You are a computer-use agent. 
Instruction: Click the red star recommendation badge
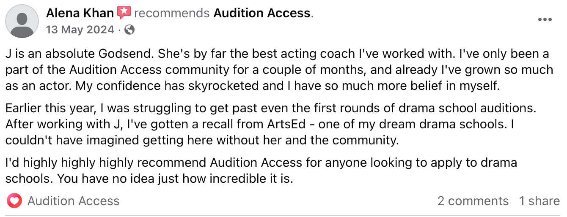[124, 13]
